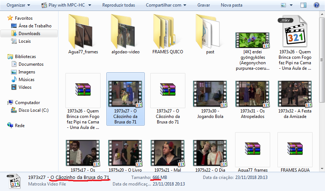This screenshot has height=191, width=325.
Task: Click the MPC-HC icon in the toolbar
Action: click(44, 5)
